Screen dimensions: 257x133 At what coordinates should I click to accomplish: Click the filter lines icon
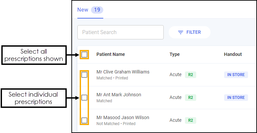(181, 32)
